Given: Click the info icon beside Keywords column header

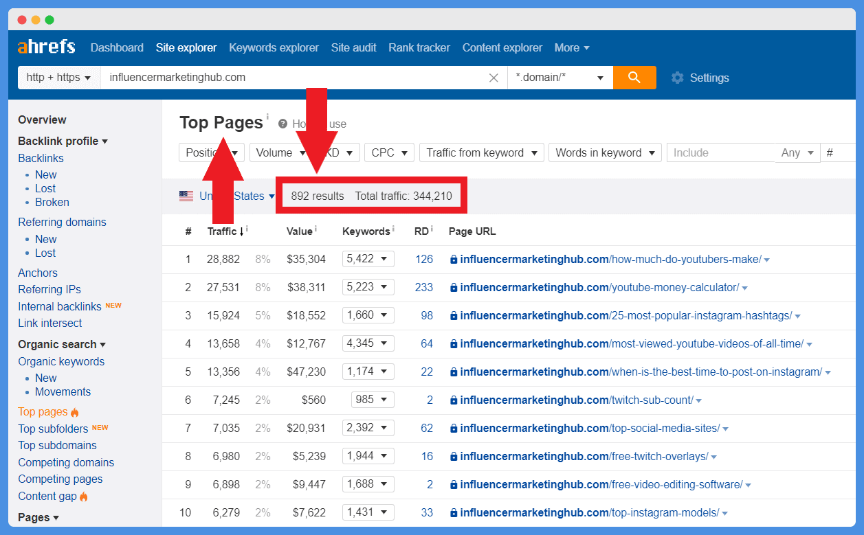Looking at the screenshot, I should [x=393, y=229].
